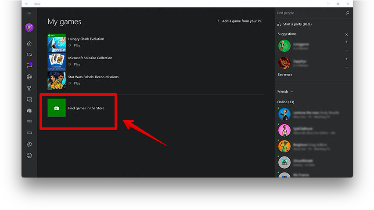Open Feedback smiley icon
This screenshot has height=210, width=374.
(29, 156)
